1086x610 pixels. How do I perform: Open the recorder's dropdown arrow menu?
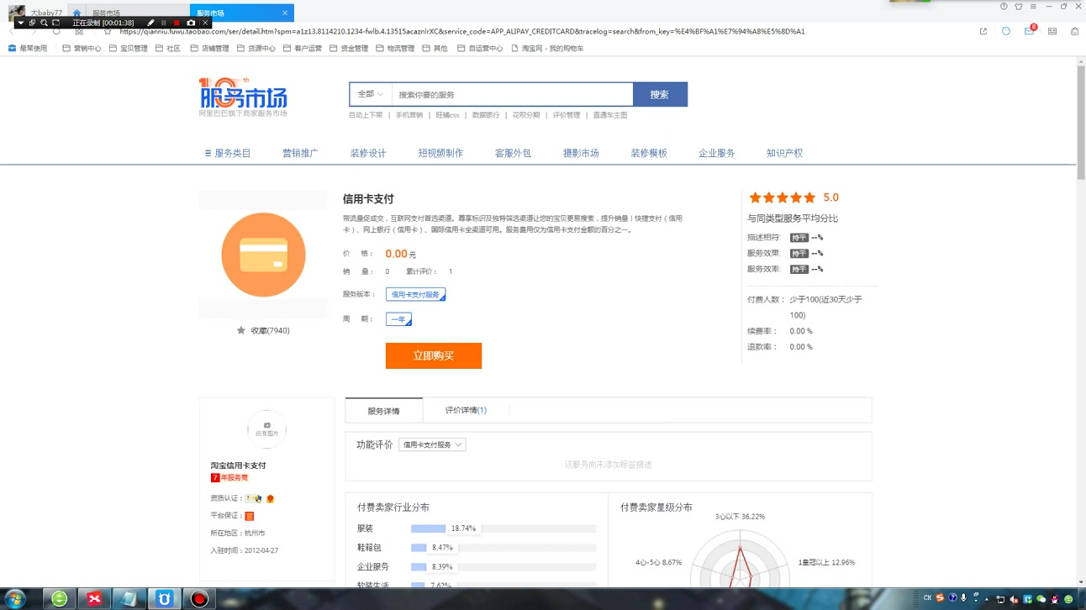coord(21,23)
